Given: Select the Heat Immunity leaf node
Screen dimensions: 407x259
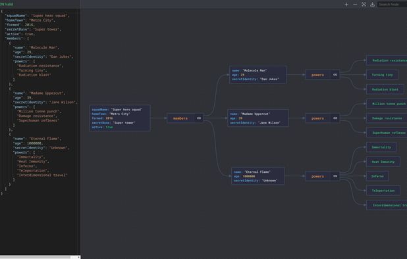Looking at the screenshot, I should [383, 162].
